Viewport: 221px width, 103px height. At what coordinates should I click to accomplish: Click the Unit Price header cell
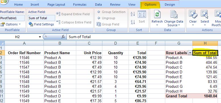coord(89,53)
